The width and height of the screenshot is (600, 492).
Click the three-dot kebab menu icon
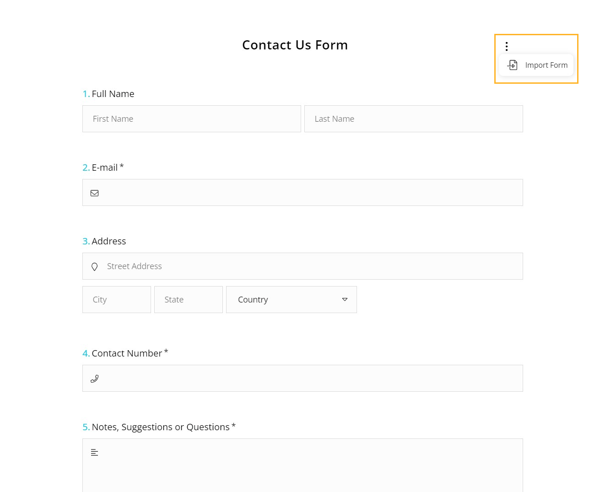click(x=507, y=46)
